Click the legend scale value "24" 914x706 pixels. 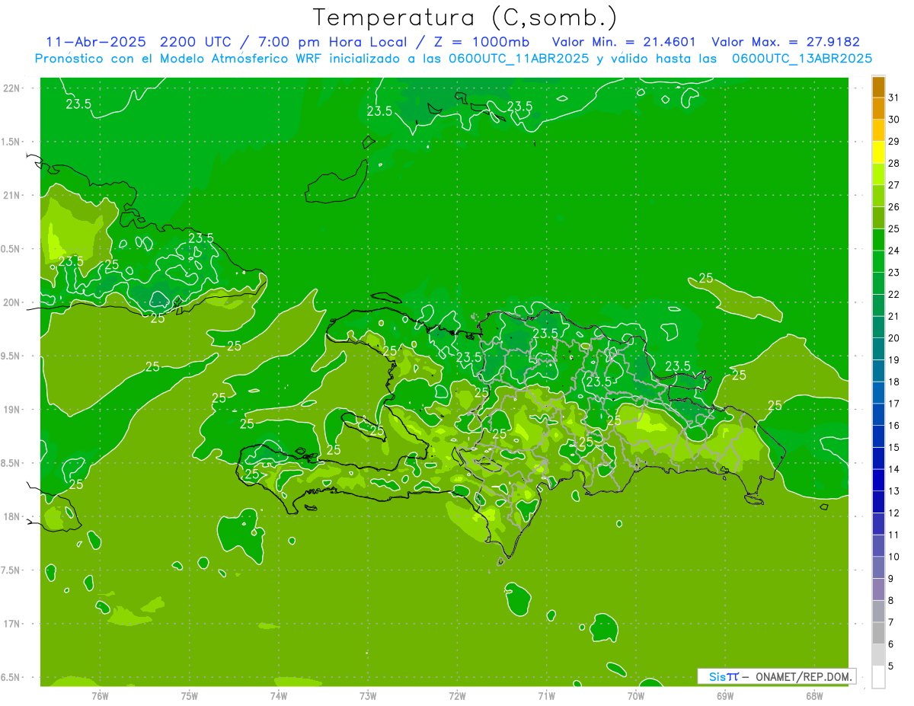[894, 250]
